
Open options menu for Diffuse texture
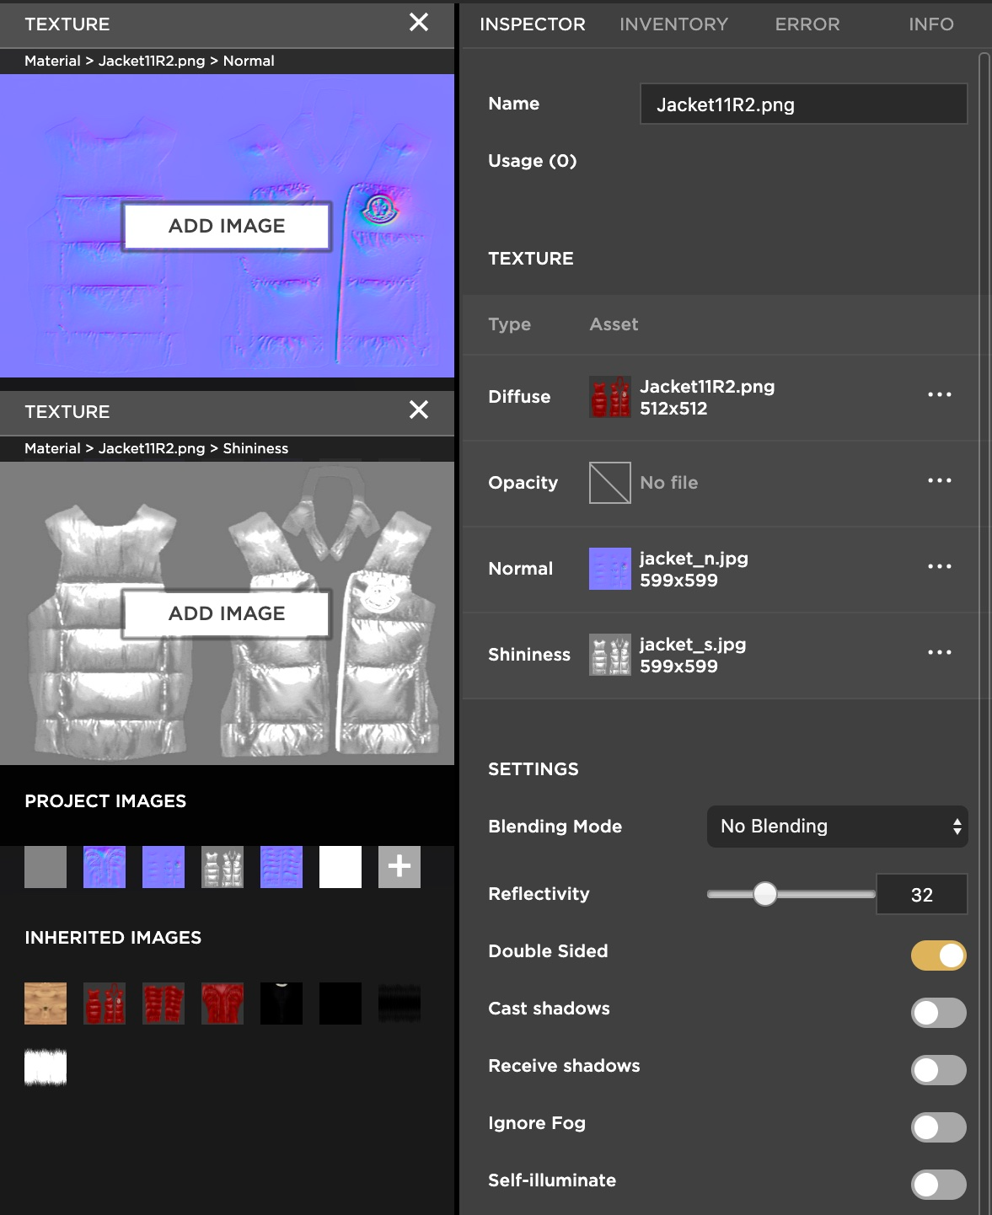click(x=940, y=394)
